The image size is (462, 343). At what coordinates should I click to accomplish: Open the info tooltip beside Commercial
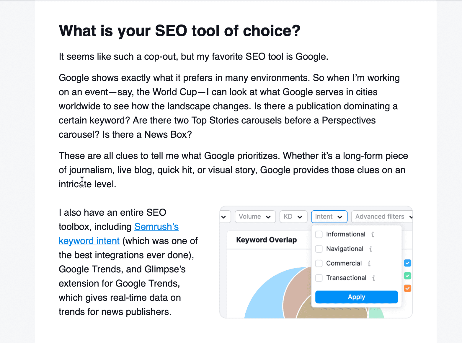click(369, 263)
